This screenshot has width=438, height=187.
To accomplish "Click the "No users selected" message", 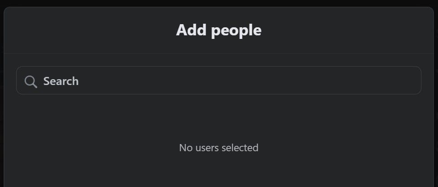I will point(219,148).
